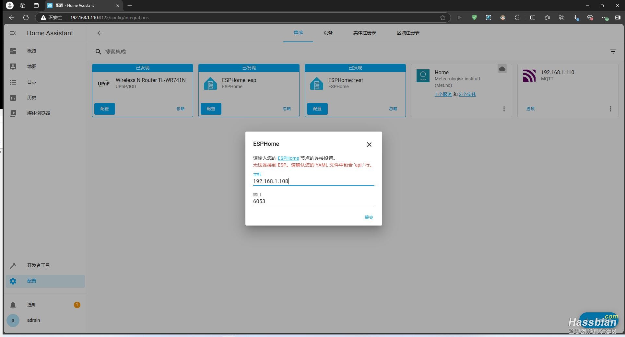Click the ESPHome: esp integration logo
The image size is (625, 337).
210,84
